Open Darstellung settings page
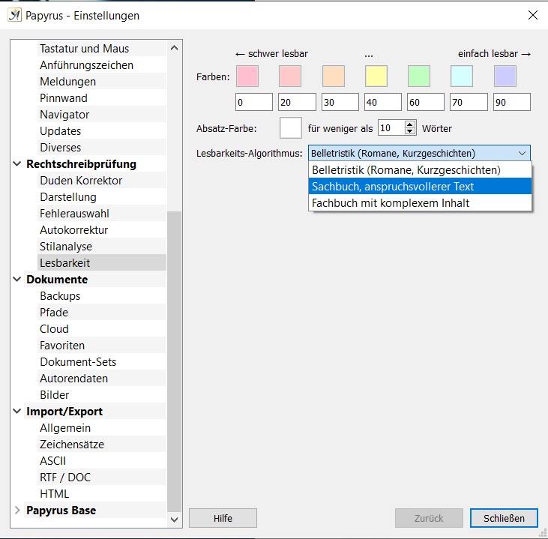Viewport: 548px width, 539px height. pyautogui.click(x=102, y=197)
